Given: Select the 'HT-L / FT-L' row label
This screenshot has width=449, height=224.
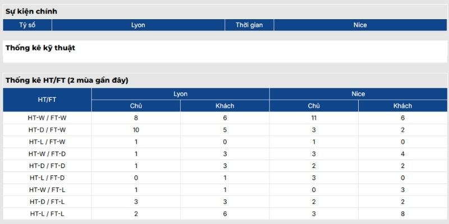Looking at the screenshot, I should pyautogui.click(x=47, y=214).
